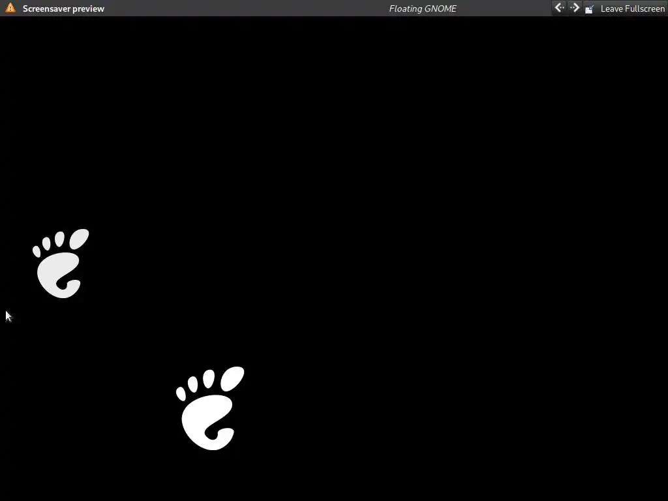
Task: Click the Screensaver preview label
Action: point(63,8)
